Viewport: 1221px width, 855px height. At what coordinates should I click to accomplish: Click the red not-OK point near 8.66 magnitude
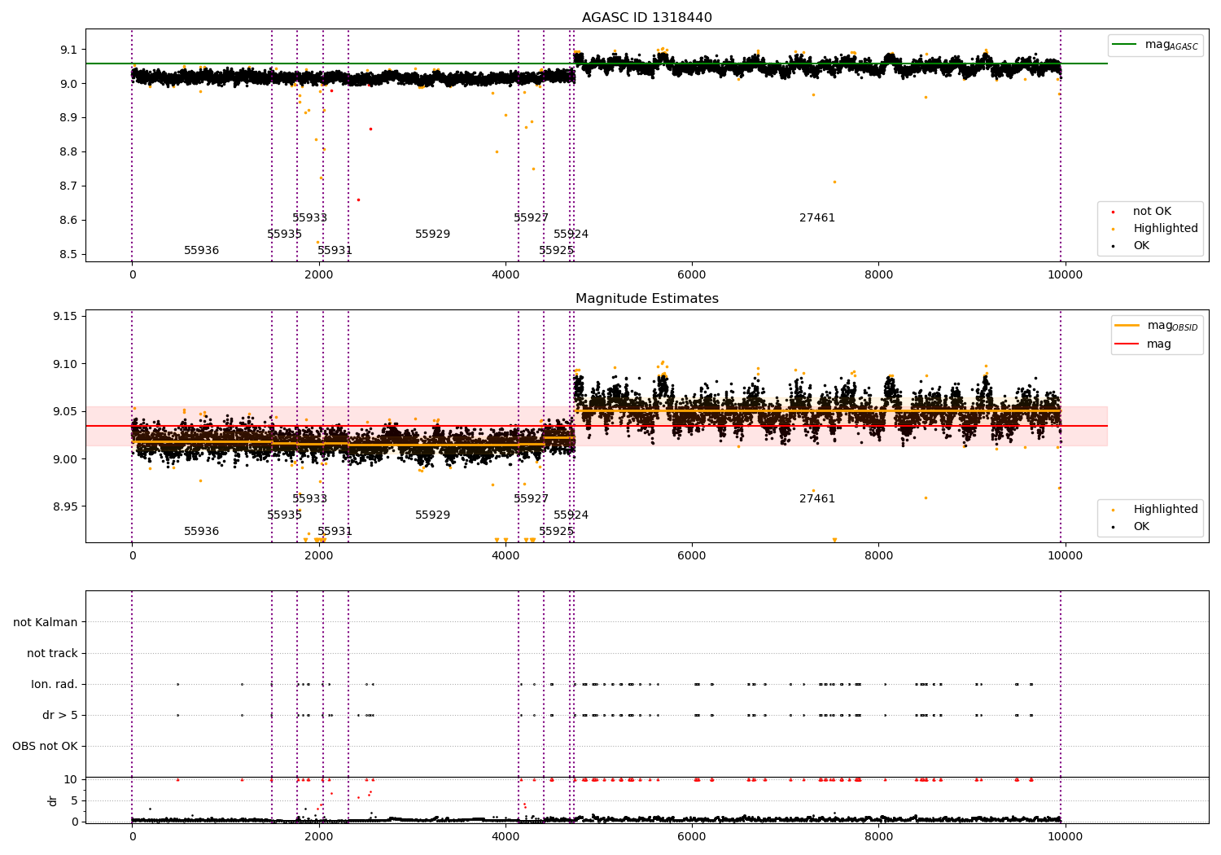coord(357,199)
